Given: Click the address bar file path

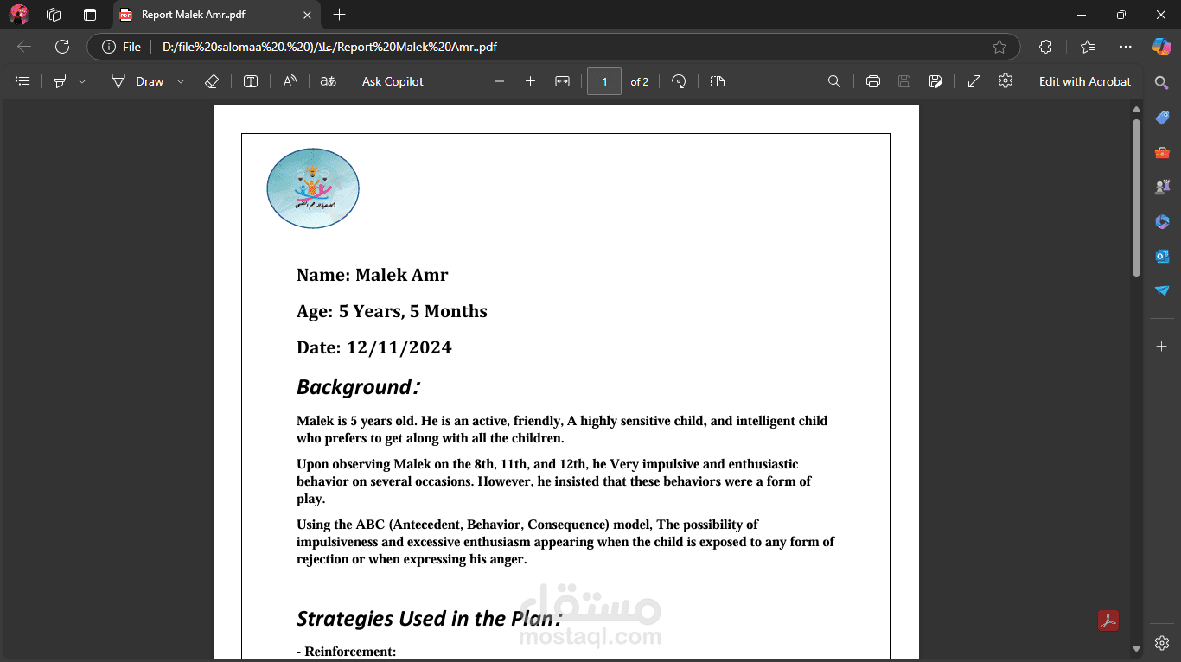Looking at the screenshot, I should 329,47.
